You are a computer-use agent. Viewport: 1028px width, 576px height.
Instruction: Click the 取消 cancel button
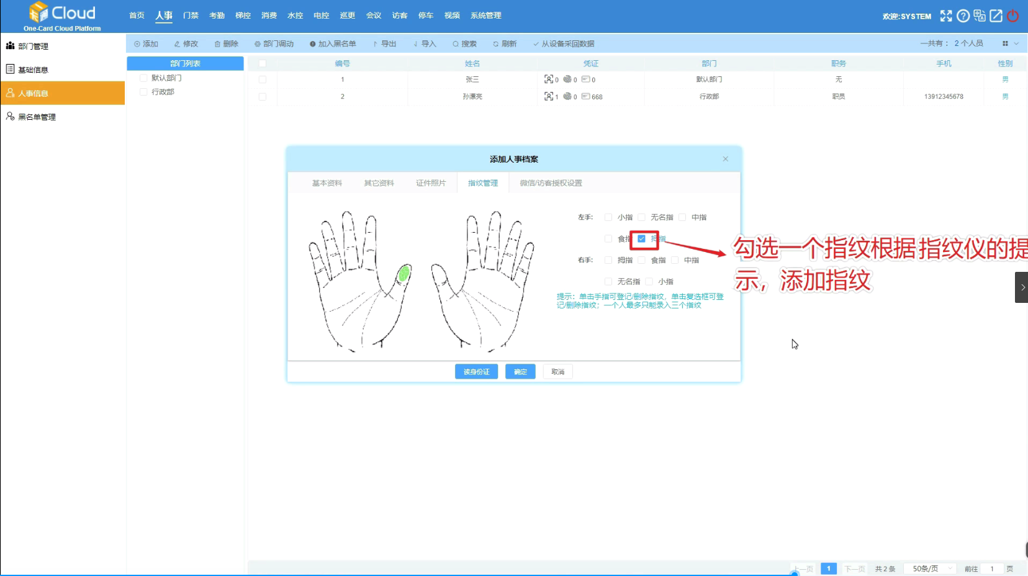558,372
